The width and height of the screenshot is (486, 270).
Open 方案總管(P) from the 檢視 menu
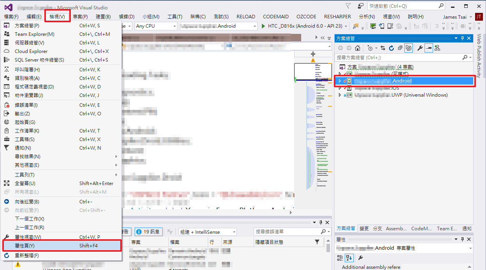(62, 26)
